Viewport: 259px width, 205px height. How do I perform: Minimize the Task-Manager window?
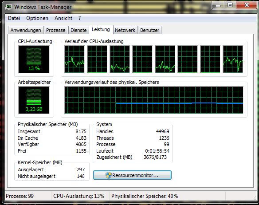tap(218, 5)
